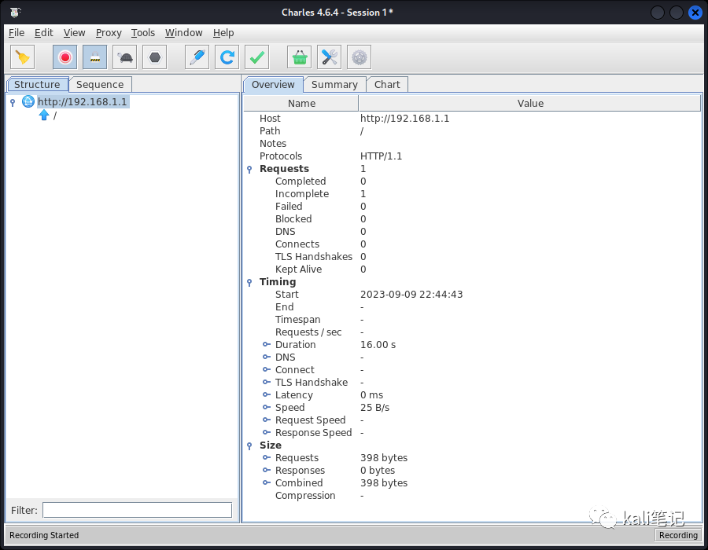Collapse the http://192.168.1.1 tree node
The width and height of the screenshot is (708, 550).
click(x=13, y=102)
